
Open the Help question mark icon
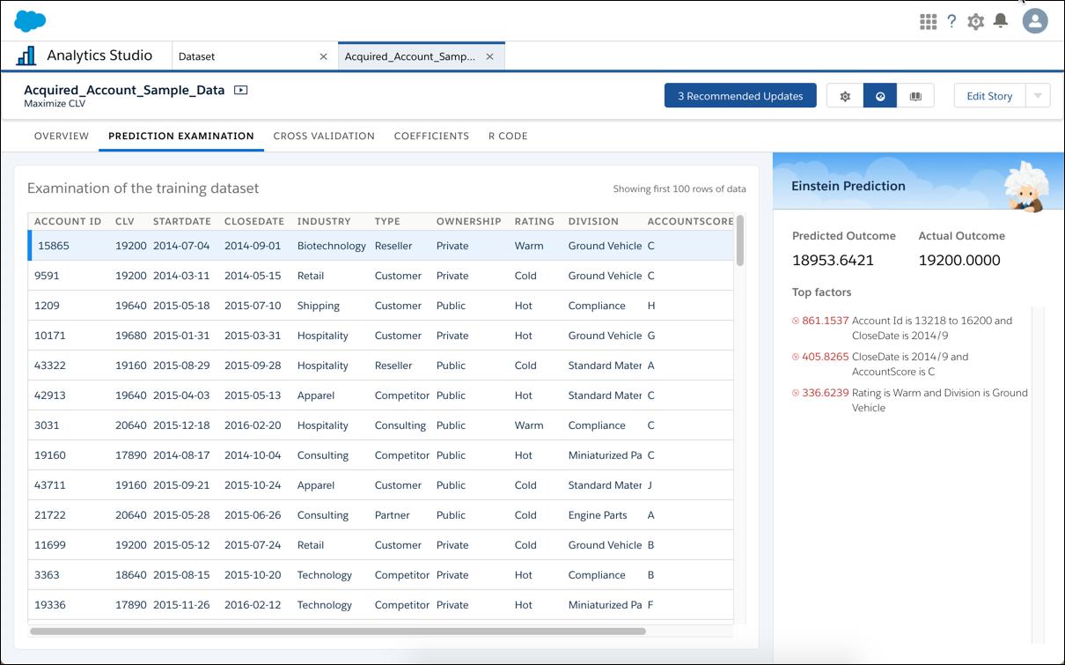tap(951, 22)
